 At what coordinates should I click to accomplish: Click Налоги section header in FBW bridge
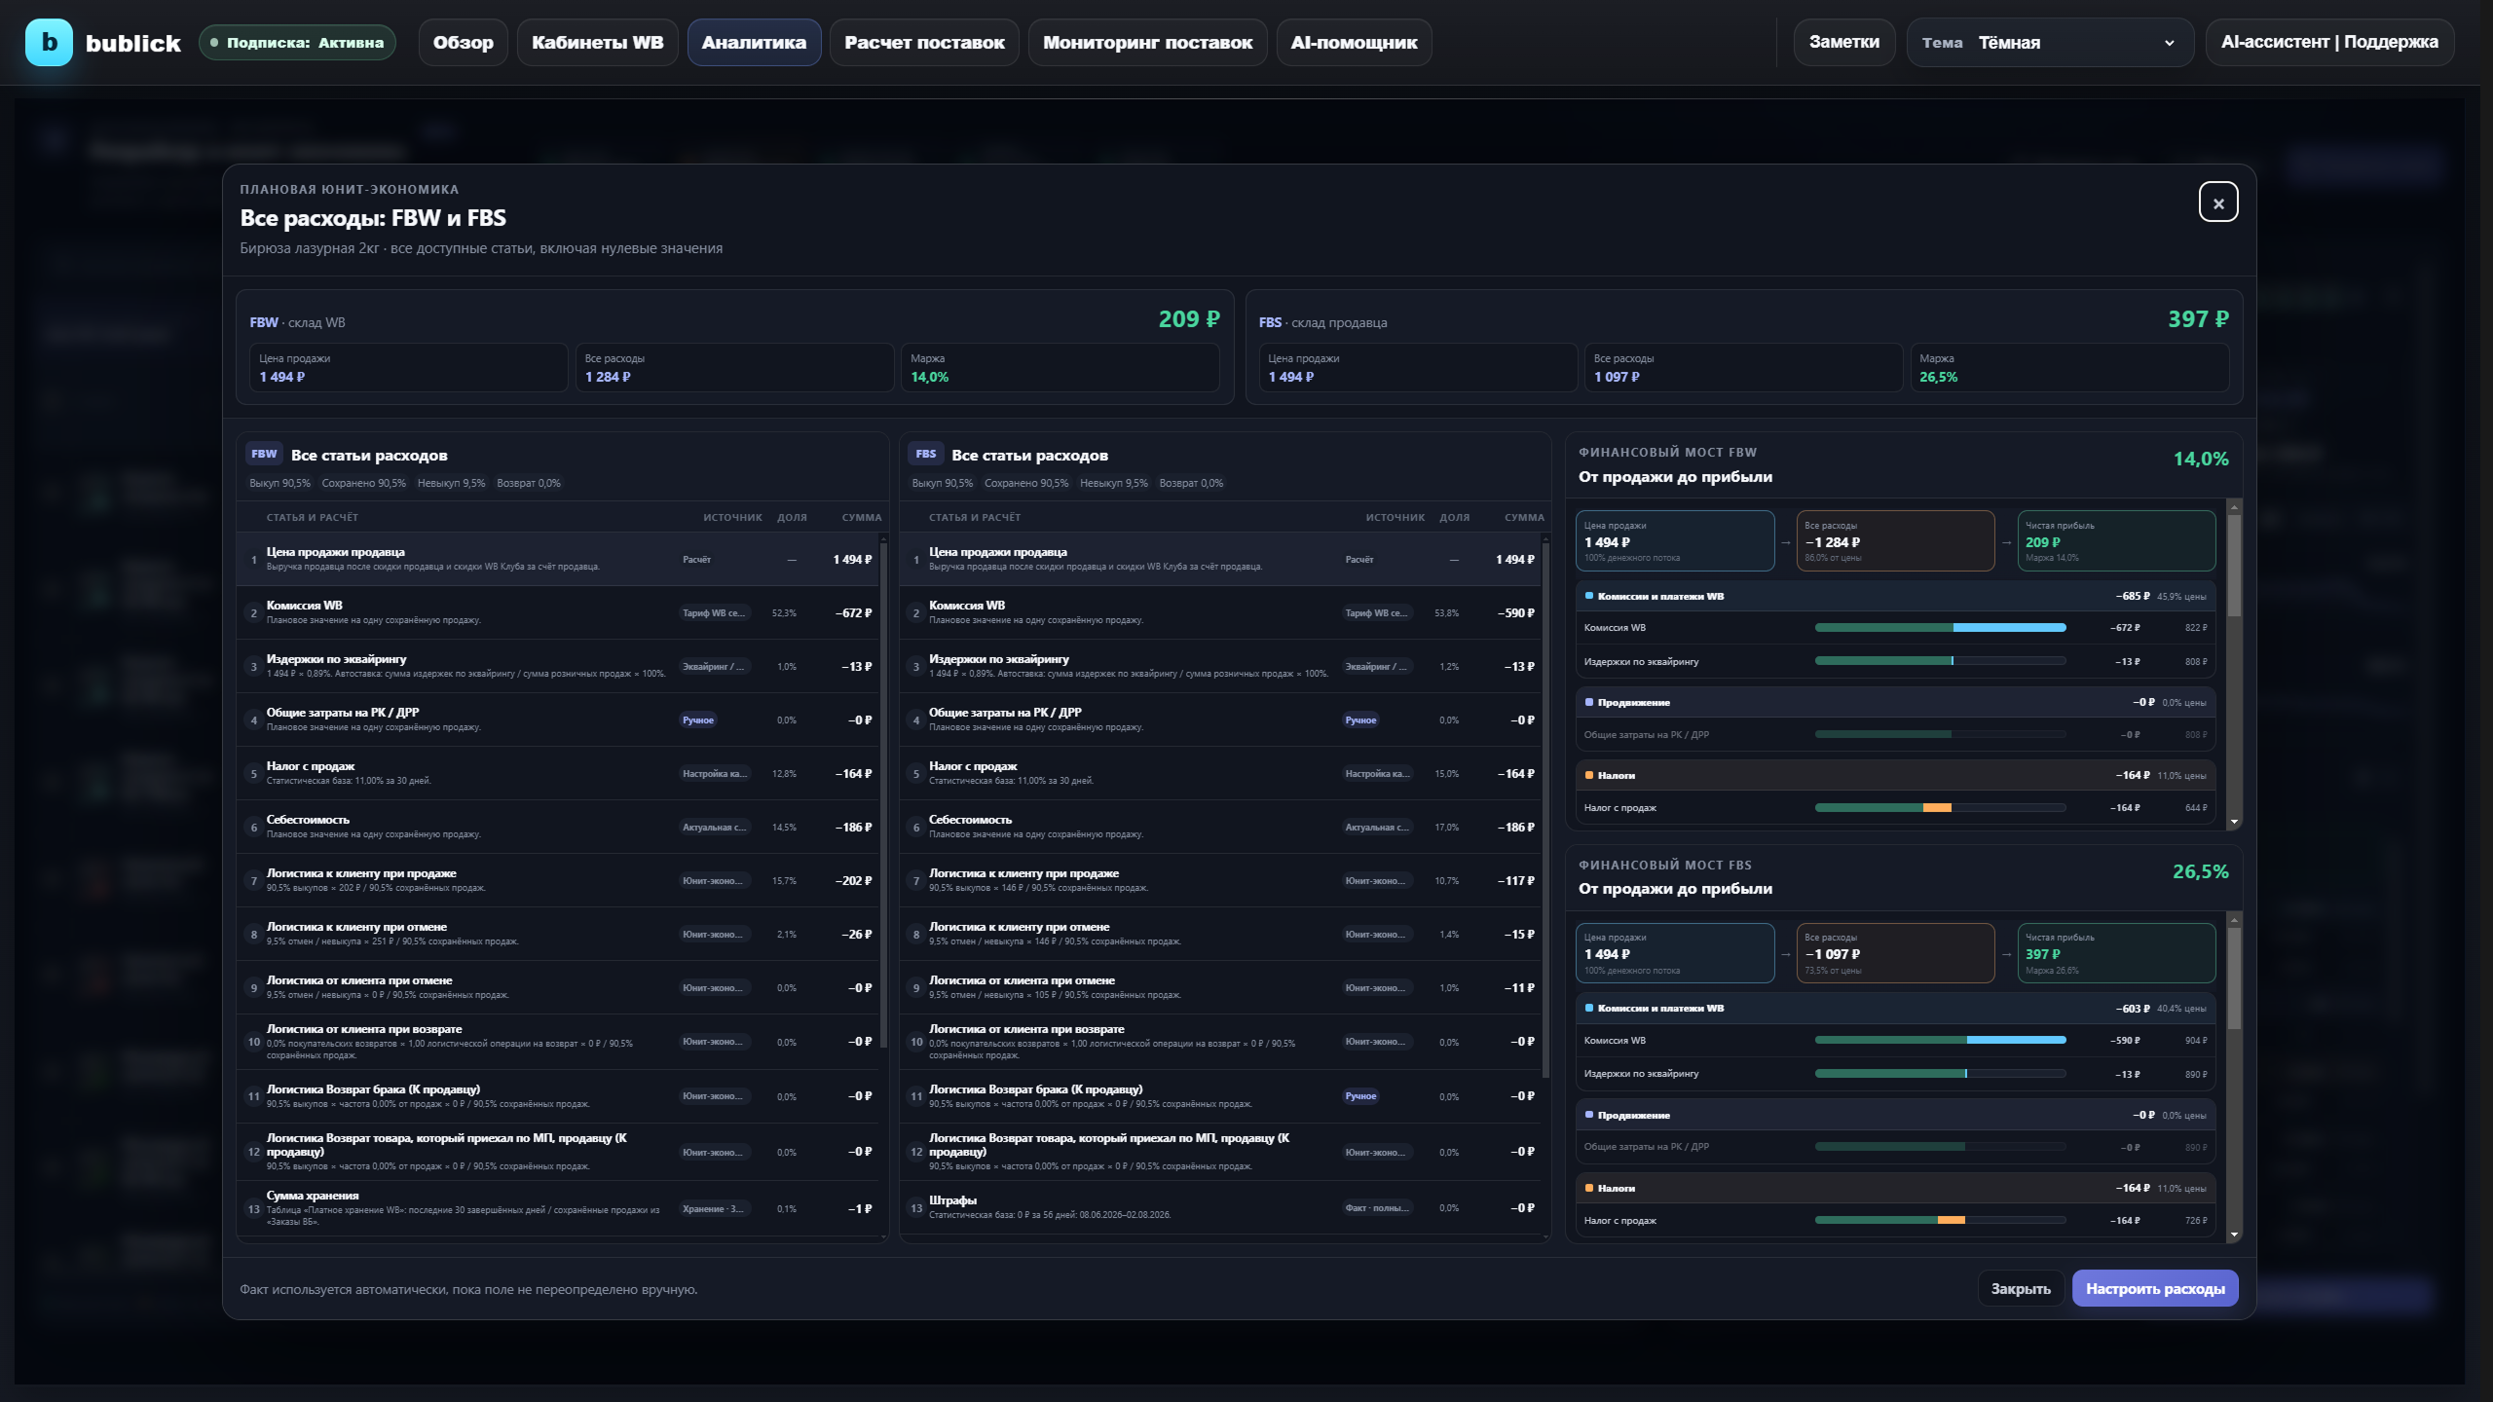click(x=1895, y=775)
